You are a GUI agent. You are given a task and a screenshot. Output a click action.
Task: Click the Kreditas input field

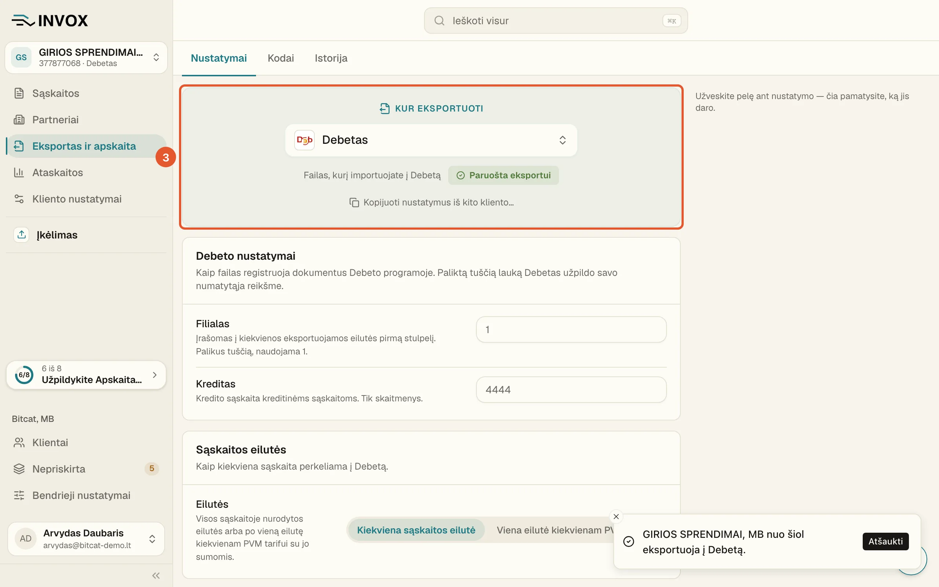(x=571, y=389)
